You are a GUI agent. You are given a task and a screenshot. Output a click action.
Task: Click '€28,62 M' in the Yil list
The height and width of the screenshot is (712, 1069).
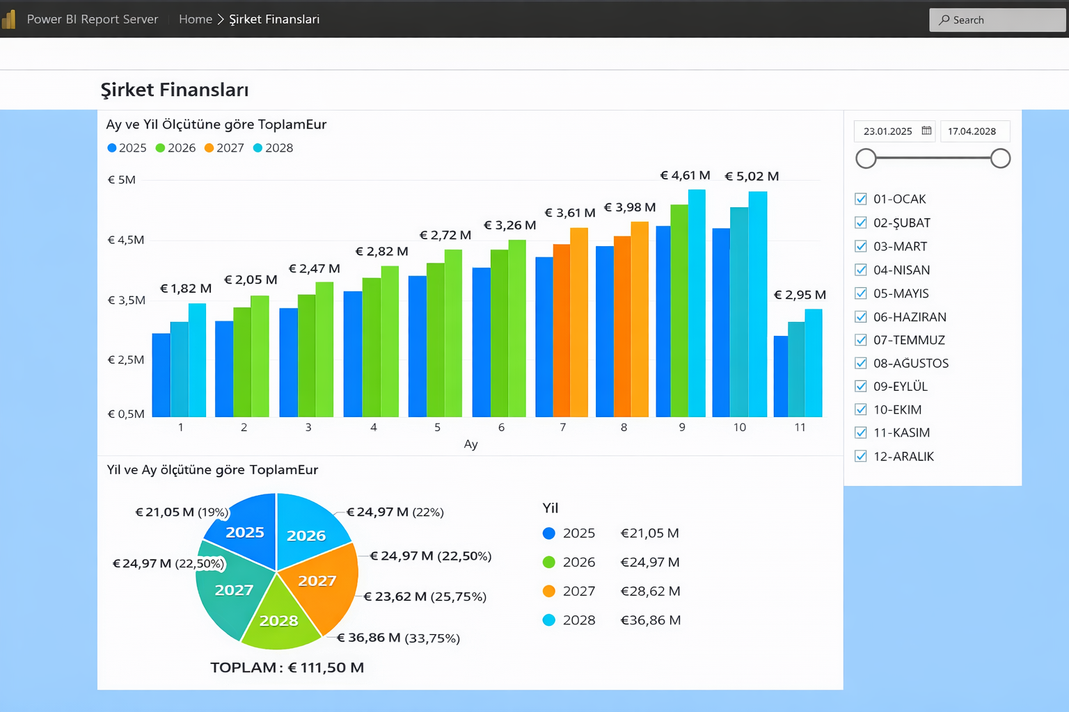point(650,591)
